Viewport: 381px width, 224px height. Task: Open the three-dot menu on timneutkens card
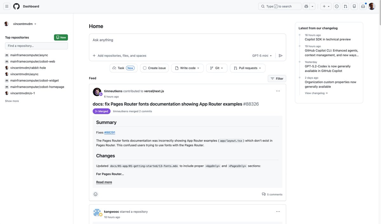(278, 91)
